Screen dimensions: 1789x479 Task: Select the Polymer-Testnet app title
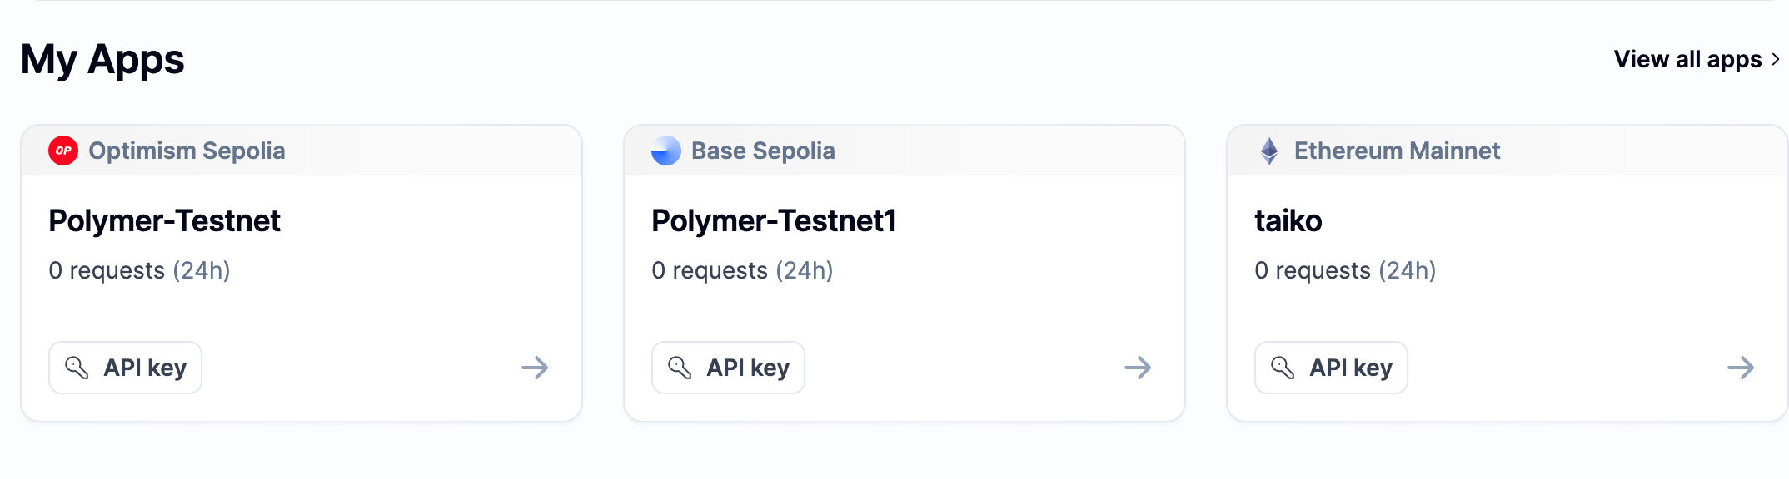(x=164, y=221)
